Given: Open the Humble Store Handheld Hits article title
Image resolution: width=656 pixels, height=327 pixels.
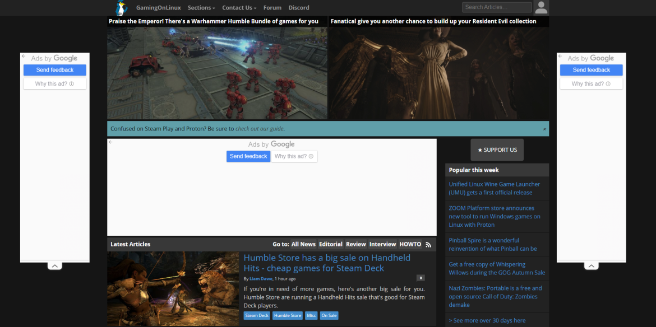Looking at the screenshot, I should [x=327, y=263].
